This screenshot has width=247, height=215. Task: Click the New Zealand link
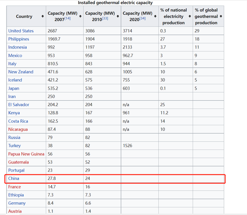click(x=21, y=72)
